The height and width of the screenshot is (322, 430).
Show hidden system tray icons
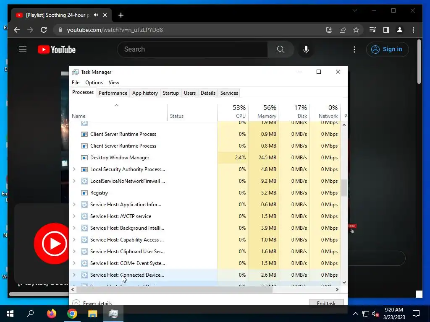click(x=355, y=314)
